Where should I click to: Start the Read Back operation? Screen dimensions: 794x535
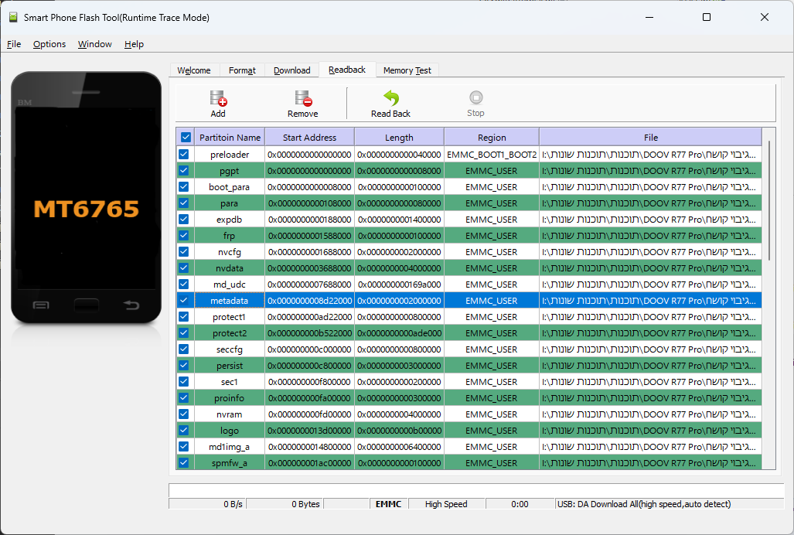coord(390,99)
